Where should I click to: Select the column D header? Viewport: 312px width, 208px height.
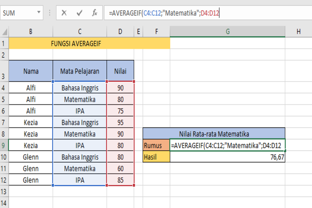tap(120, 31)
